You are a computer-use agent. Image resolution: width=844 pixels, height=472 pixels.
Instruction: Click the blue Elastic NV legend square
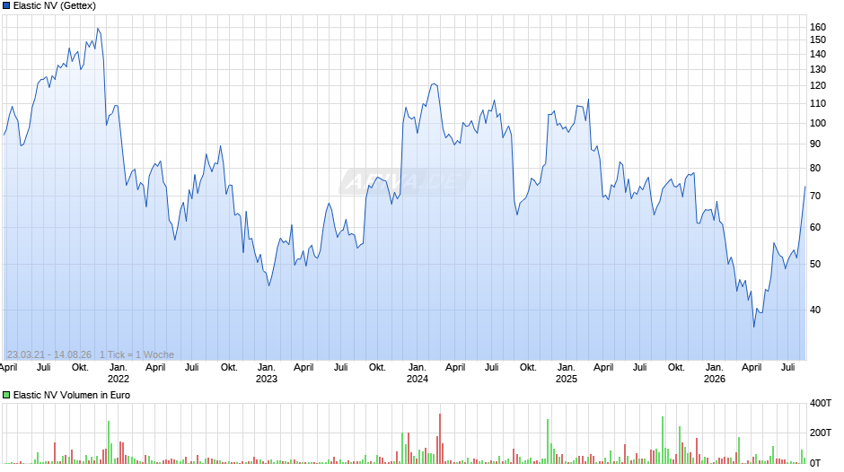point(6,6)
